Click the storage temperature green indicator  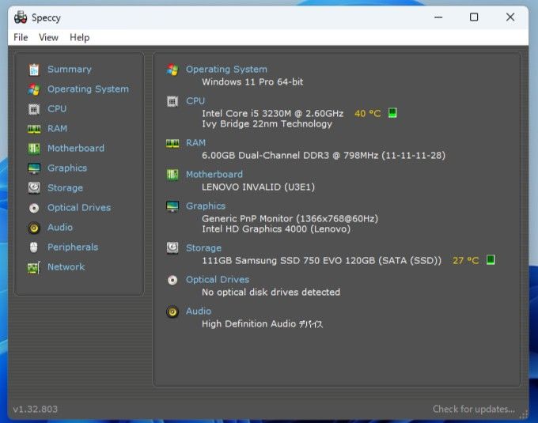point(491,260)
